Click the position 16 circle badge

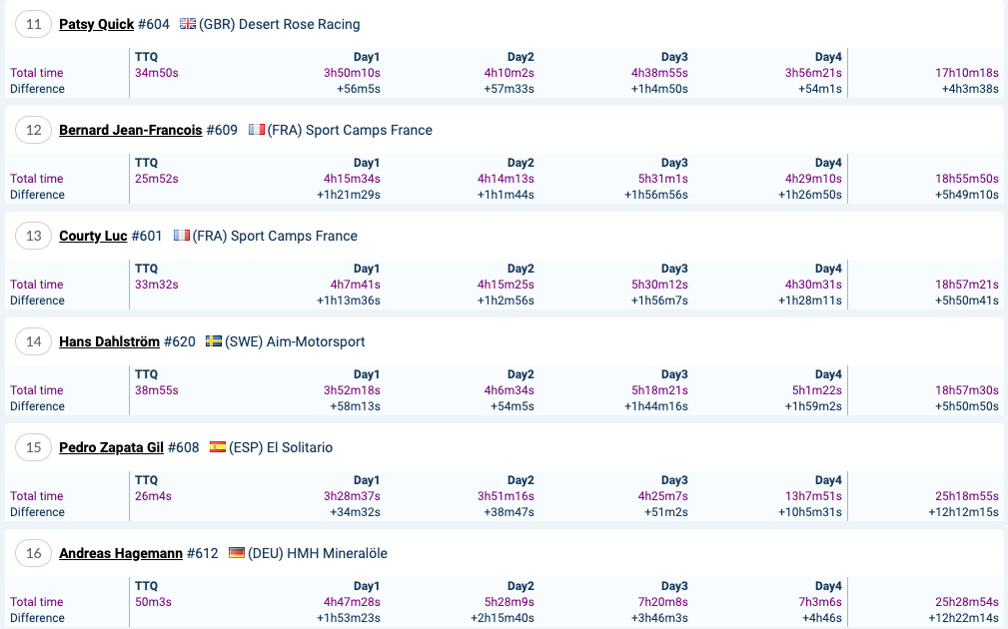coord(33,553)
